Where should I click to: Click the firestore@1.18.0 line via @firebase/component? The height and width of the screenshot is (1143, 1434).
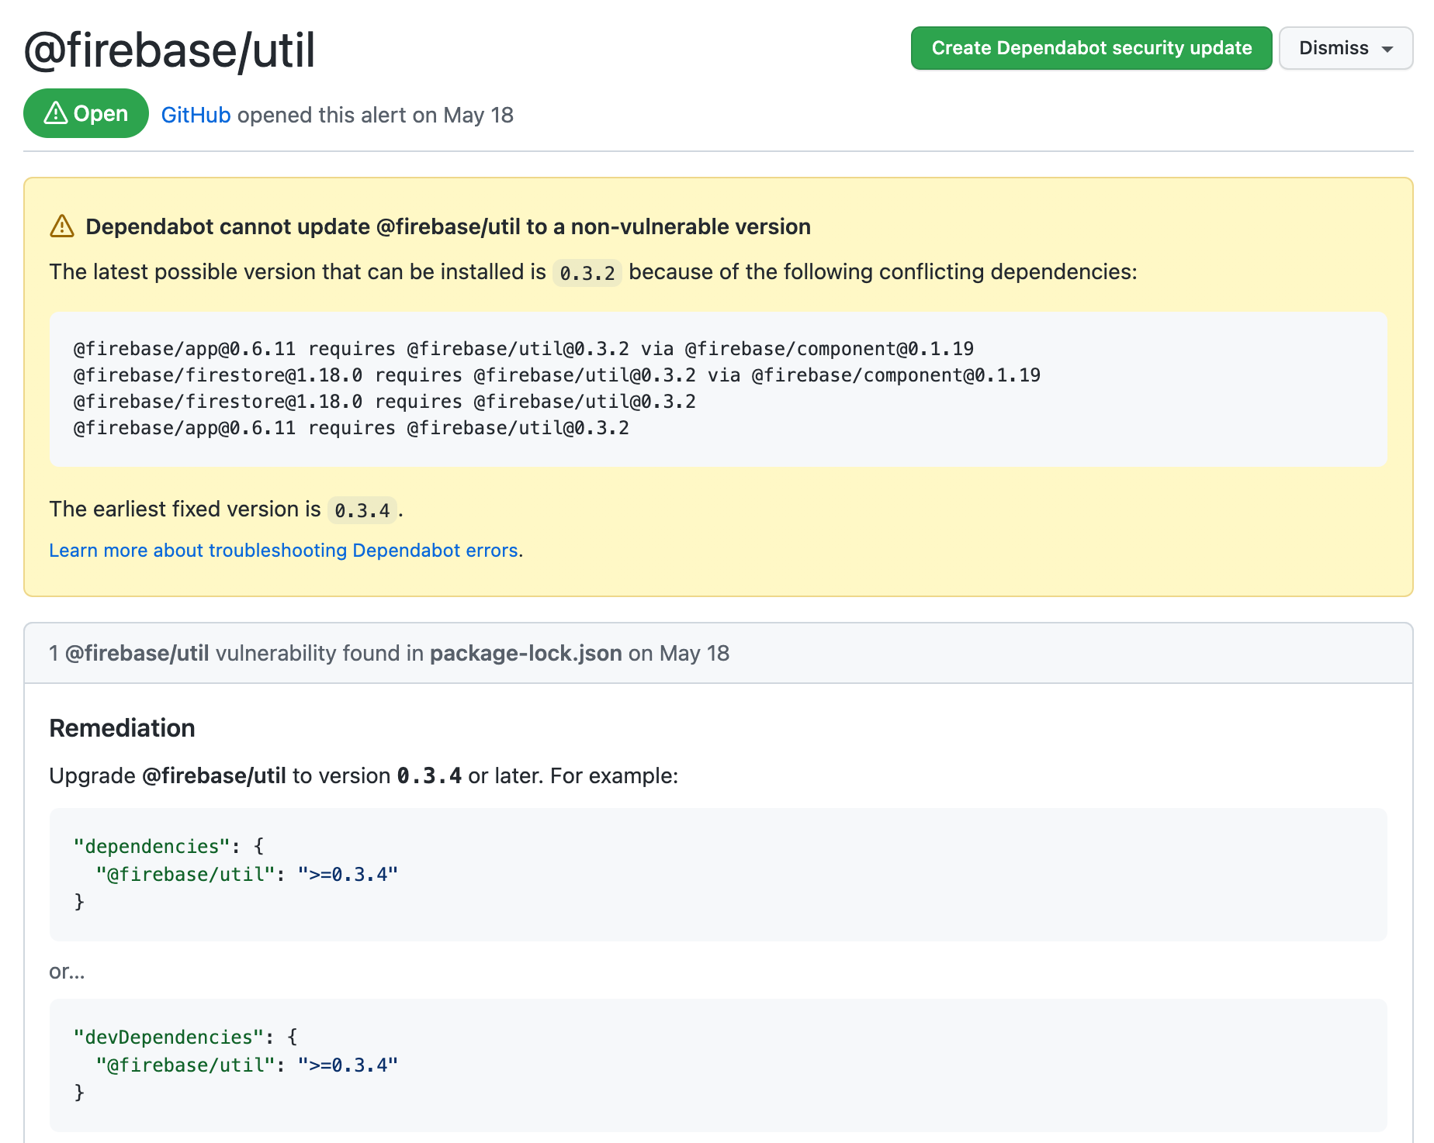557,375
